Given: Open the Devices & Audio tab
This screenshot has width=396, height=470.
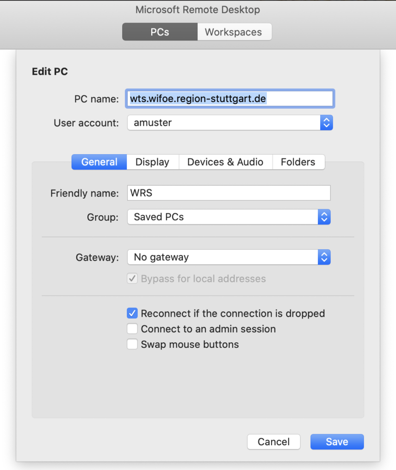Looking at the screenshot, I should pyautogui.click(x=225, y=162).
